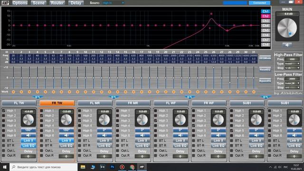Enable BT L in FL MR channel
This screenshot has height=171, width=304.
pyautogui.click(x=79, y=141)
